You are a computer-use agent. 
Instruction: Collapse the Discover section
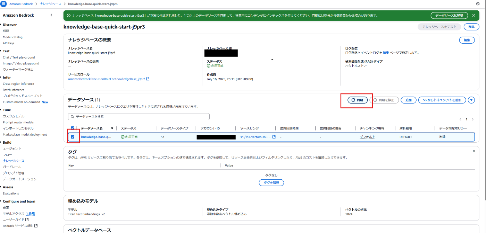pos(1,25)
